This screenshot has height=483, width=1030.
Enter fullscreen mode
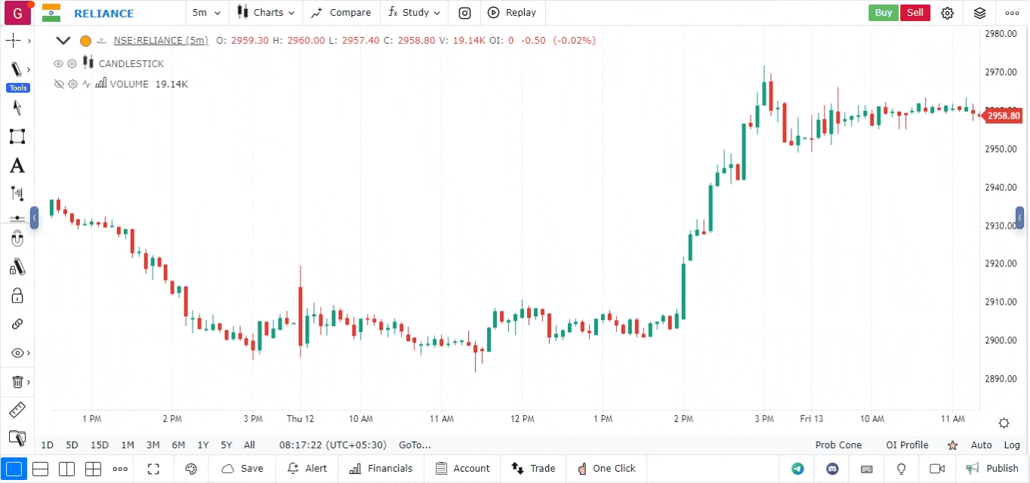(153, 469)
